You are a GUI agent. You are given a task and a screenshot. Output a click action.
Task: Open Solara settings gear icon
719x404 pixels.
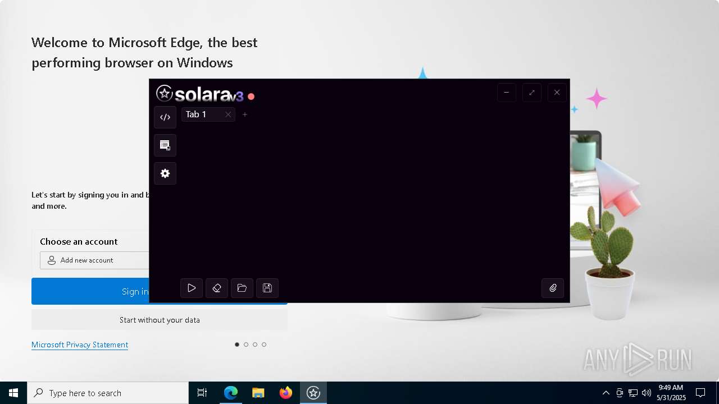coord(165,173)
